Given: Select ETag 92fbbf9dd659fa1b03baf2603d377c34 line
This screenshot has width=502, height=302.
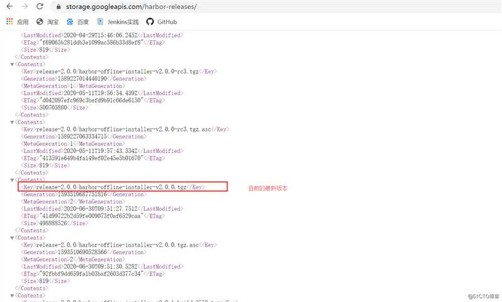Looking at the screenshot, I should (x=93, y=274).
